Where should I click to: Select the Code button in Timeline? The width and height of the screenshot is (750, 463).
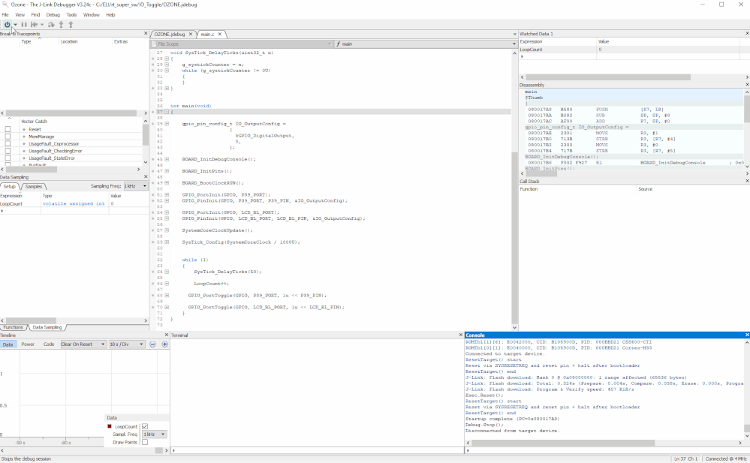point(49,344)
